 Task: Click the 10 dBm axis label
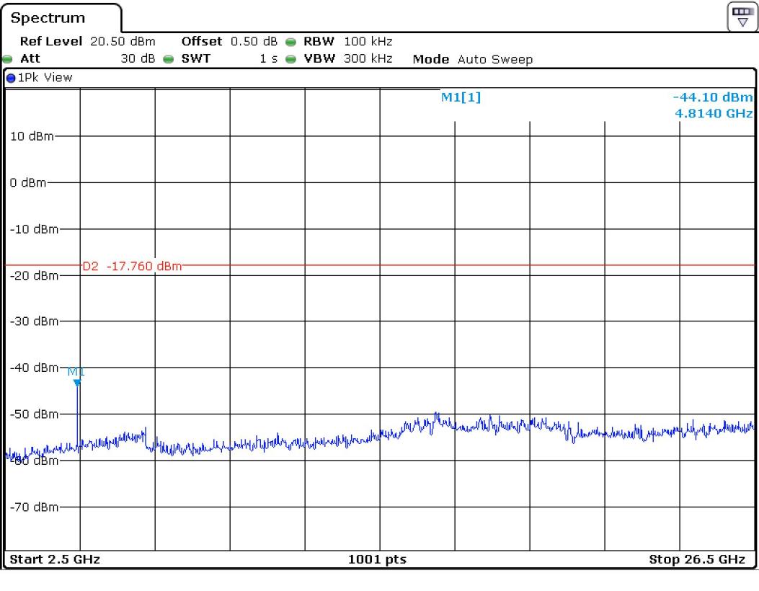click(x=32, y=136)
